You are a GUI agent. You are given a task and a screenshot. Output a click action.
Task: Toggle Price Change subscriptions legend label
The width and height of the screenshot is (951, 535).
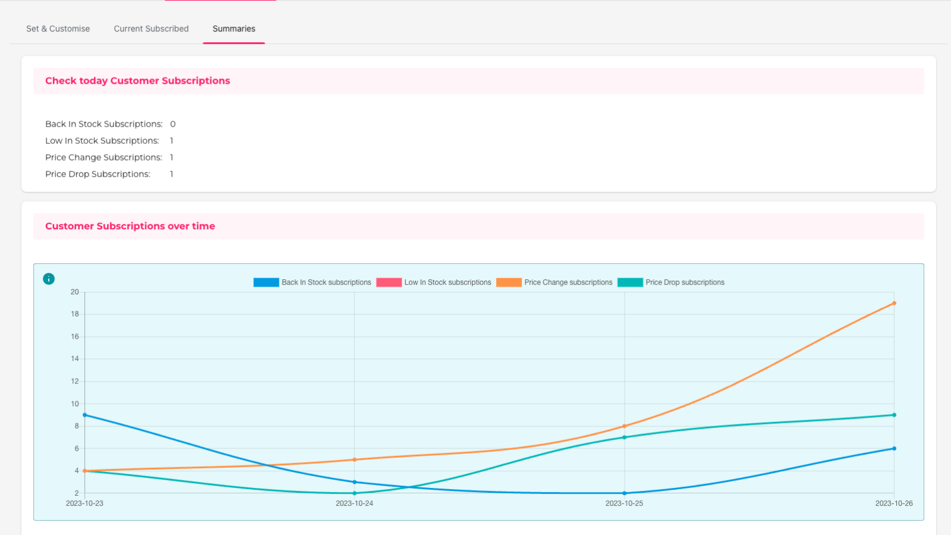point(568,282)
